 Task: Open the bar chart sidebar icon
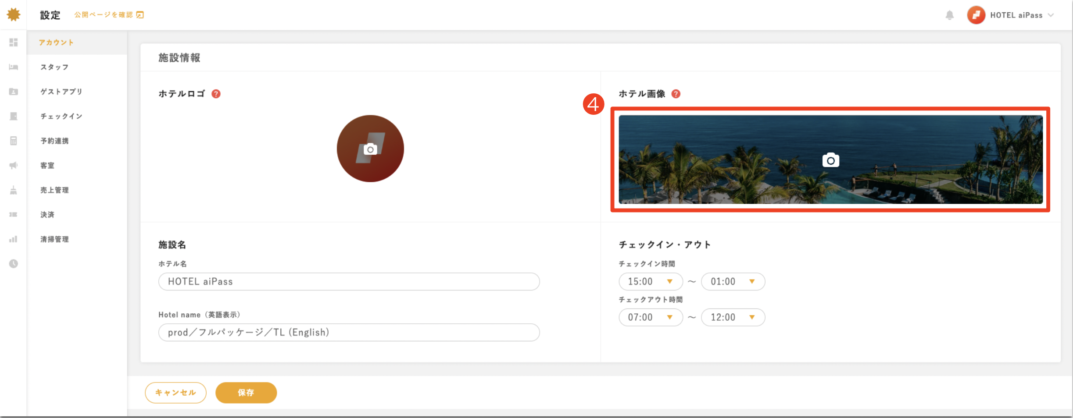click(14, 239)
